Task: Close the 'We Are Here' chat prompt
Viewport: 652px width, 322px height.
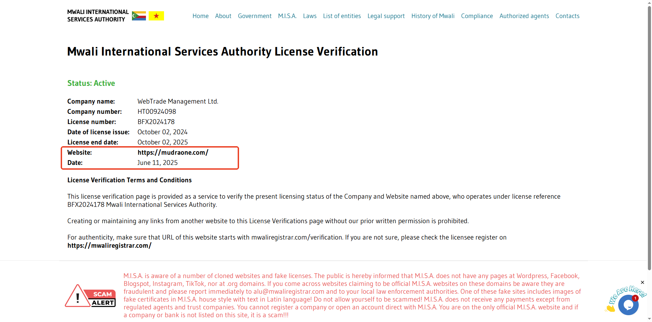Action: click(642, 282)
